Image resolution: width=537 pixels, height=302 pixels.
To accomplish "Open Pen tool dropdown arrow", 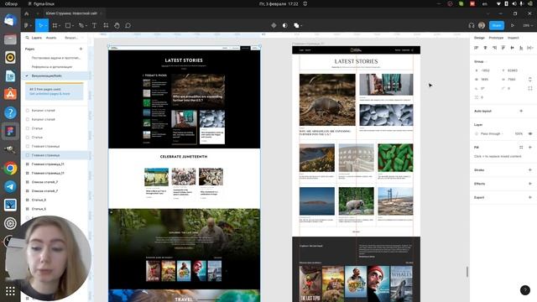I will tap(86, 26).
